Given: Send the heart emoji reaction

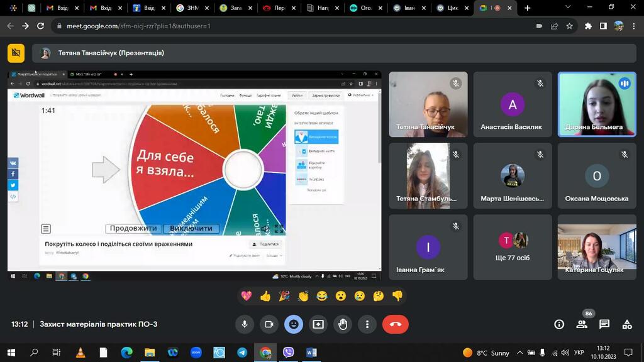Looking at the screenshot, I should click(x=247, y=296).
